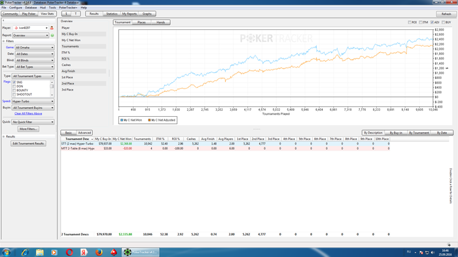The height and width of the screenshot is (257, 458).
Task: Collapse the Results section expander
Action: 4,136
